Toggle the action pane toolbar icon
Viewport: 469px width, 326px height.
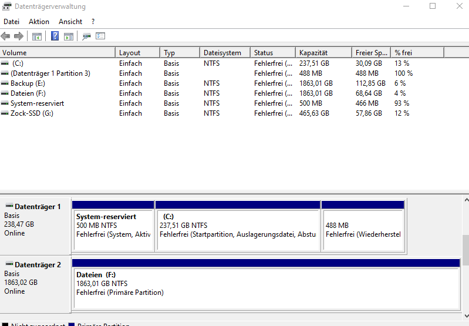(x=69, y=36)
